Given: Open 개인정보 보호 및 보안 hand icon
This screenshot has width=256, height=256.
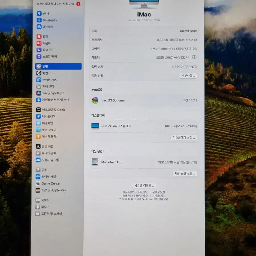Looking at the screenshot, I should [x=38, y=100].
